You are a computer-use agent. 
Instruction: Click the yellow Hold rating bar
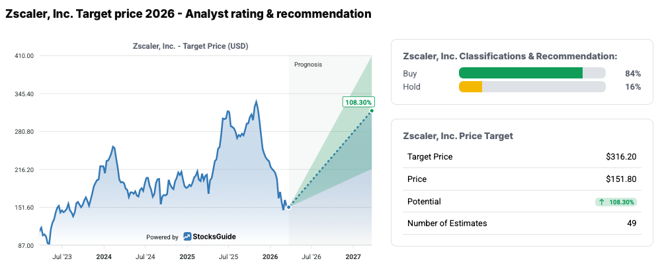pos(470,86)
